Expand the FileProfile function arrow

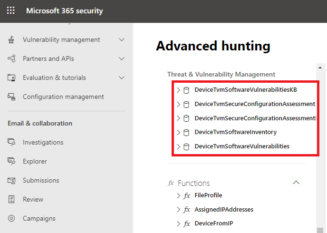(x=178, y=195)
